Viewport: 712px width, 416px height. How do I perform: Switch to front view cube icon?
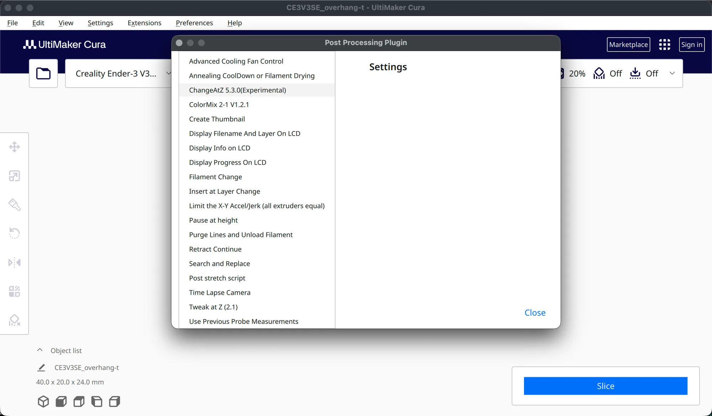click(61, 401)
